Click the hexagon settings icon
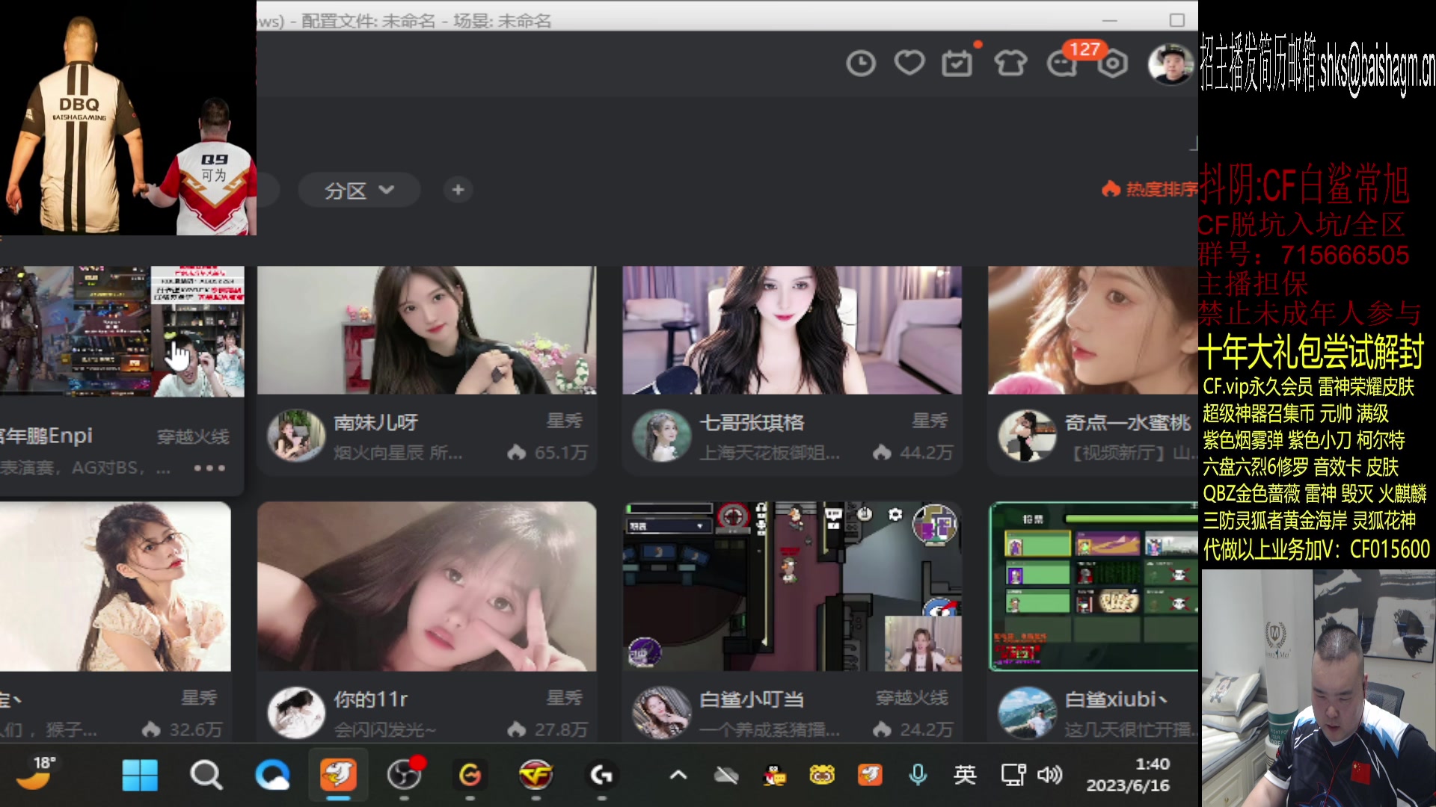 1113,64
